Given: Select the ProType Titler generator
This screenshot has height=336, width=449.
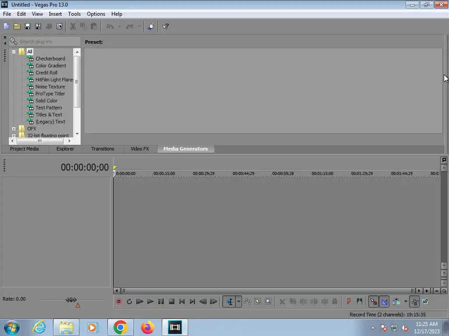Looking at the screenshot, I should point(50,94).
